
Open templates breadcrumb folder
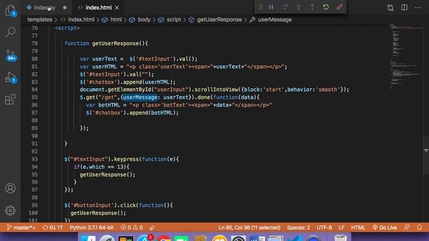[x=40, y=19]
